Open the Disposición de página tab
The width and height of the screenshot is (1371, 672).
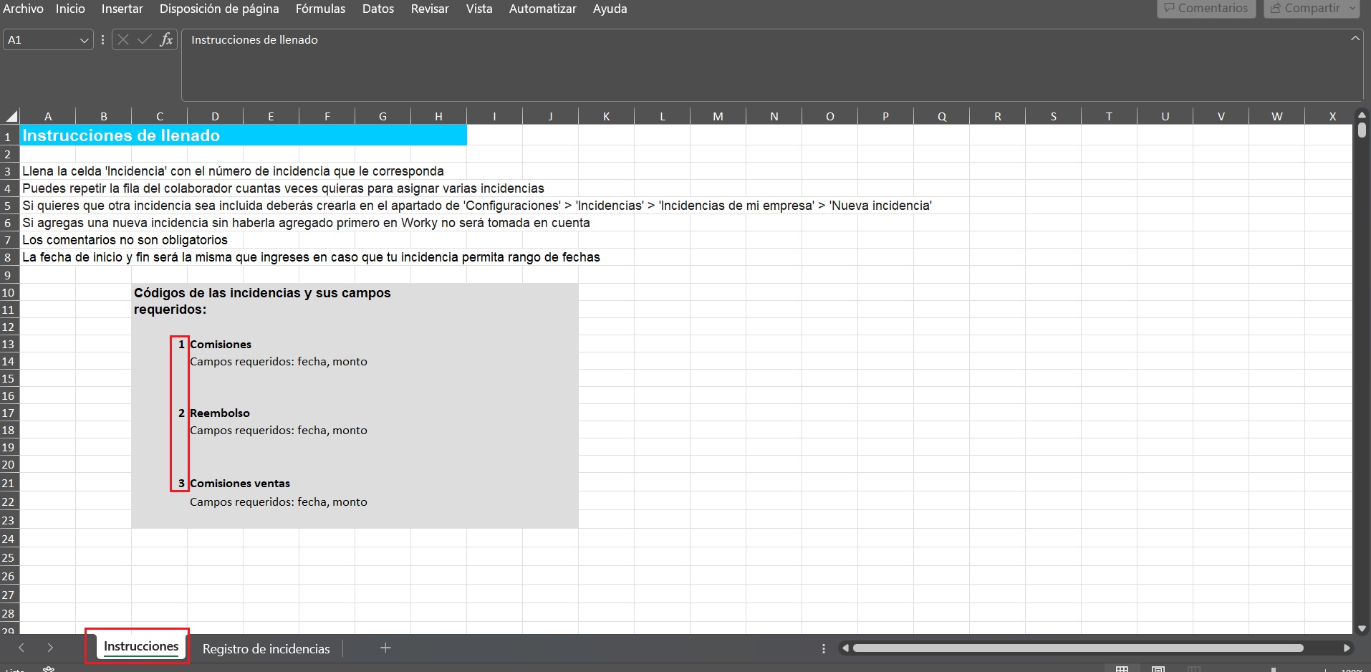pyautogui.click(x=219, y=9)
